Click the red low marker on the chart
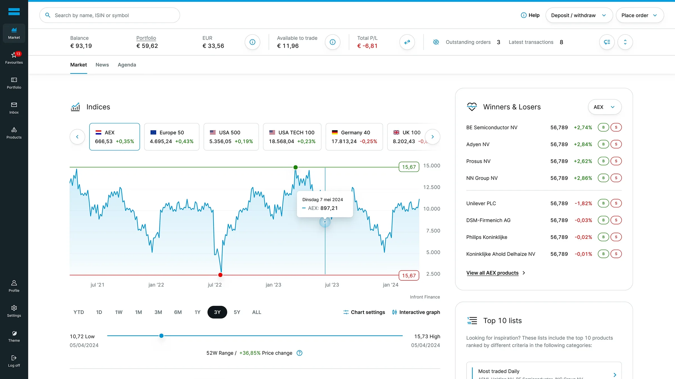Viewport: 675px width, 379px height. coord(220,275)
